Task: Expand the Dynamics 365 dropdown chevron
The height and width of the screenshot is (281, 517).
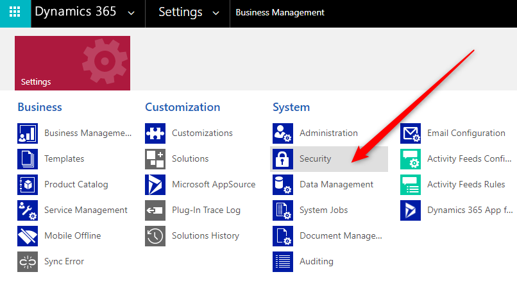Action: 131,13
